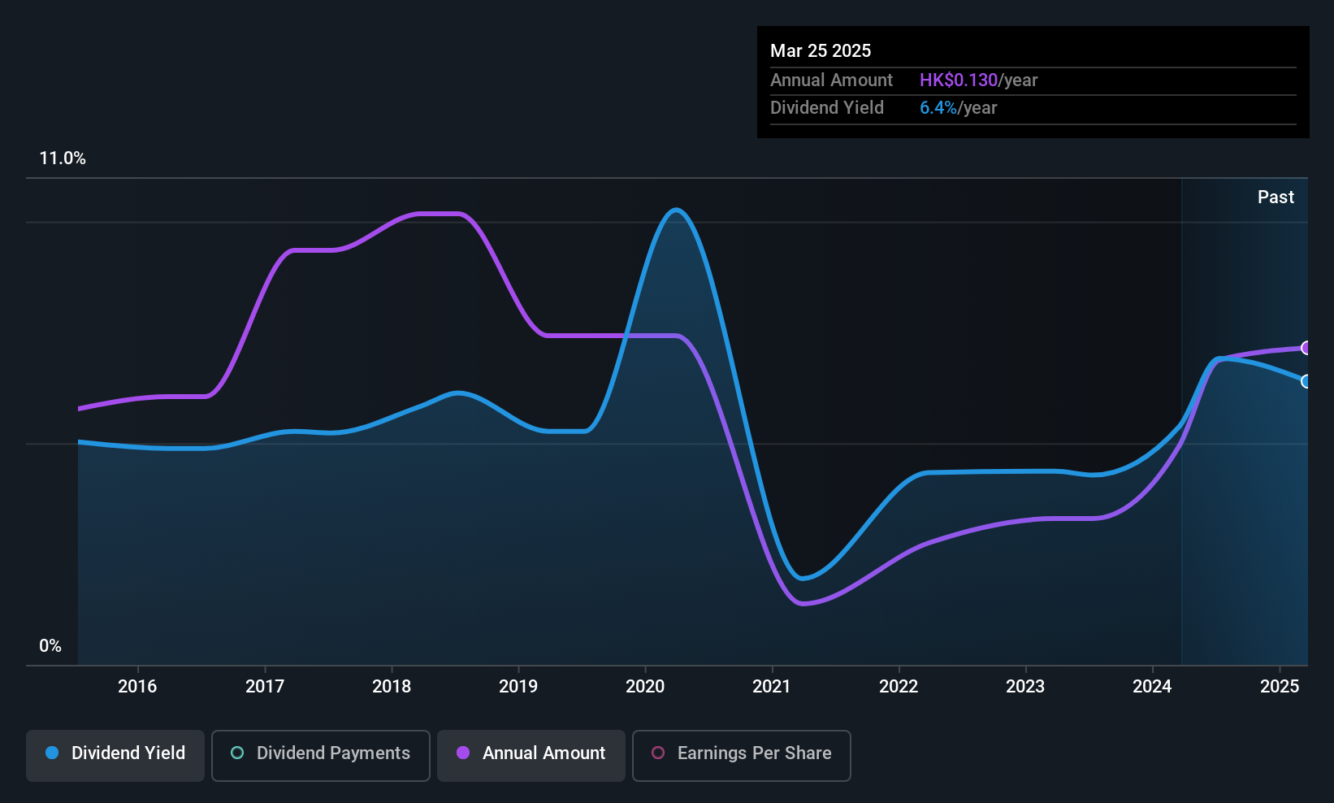This screenshot has height=803, width=1334.
Task: Click the 2022 axis label
Action: point(899,686)
